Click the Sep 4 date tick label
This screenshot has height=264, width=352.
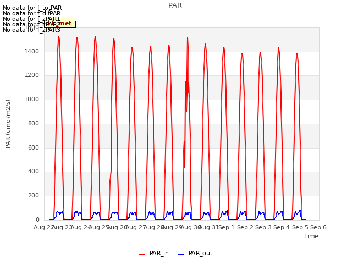click(x=282, y=227)
